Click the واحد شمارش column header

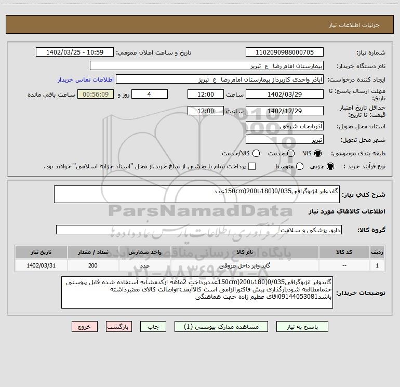(x=144, y=252)
